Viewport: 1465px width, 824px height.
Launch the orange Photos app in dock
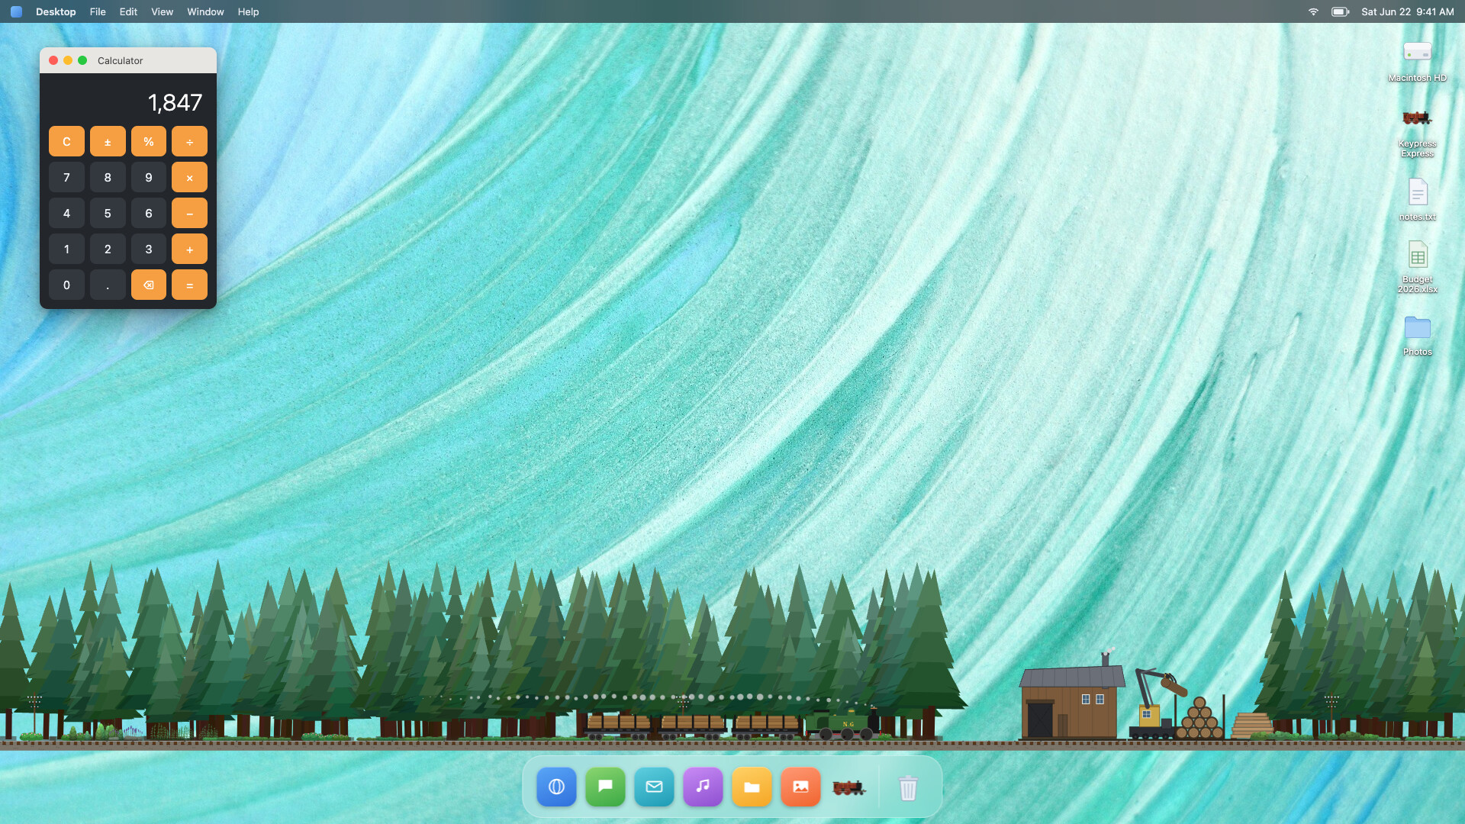pyautogui.click(x=800, y=787)
